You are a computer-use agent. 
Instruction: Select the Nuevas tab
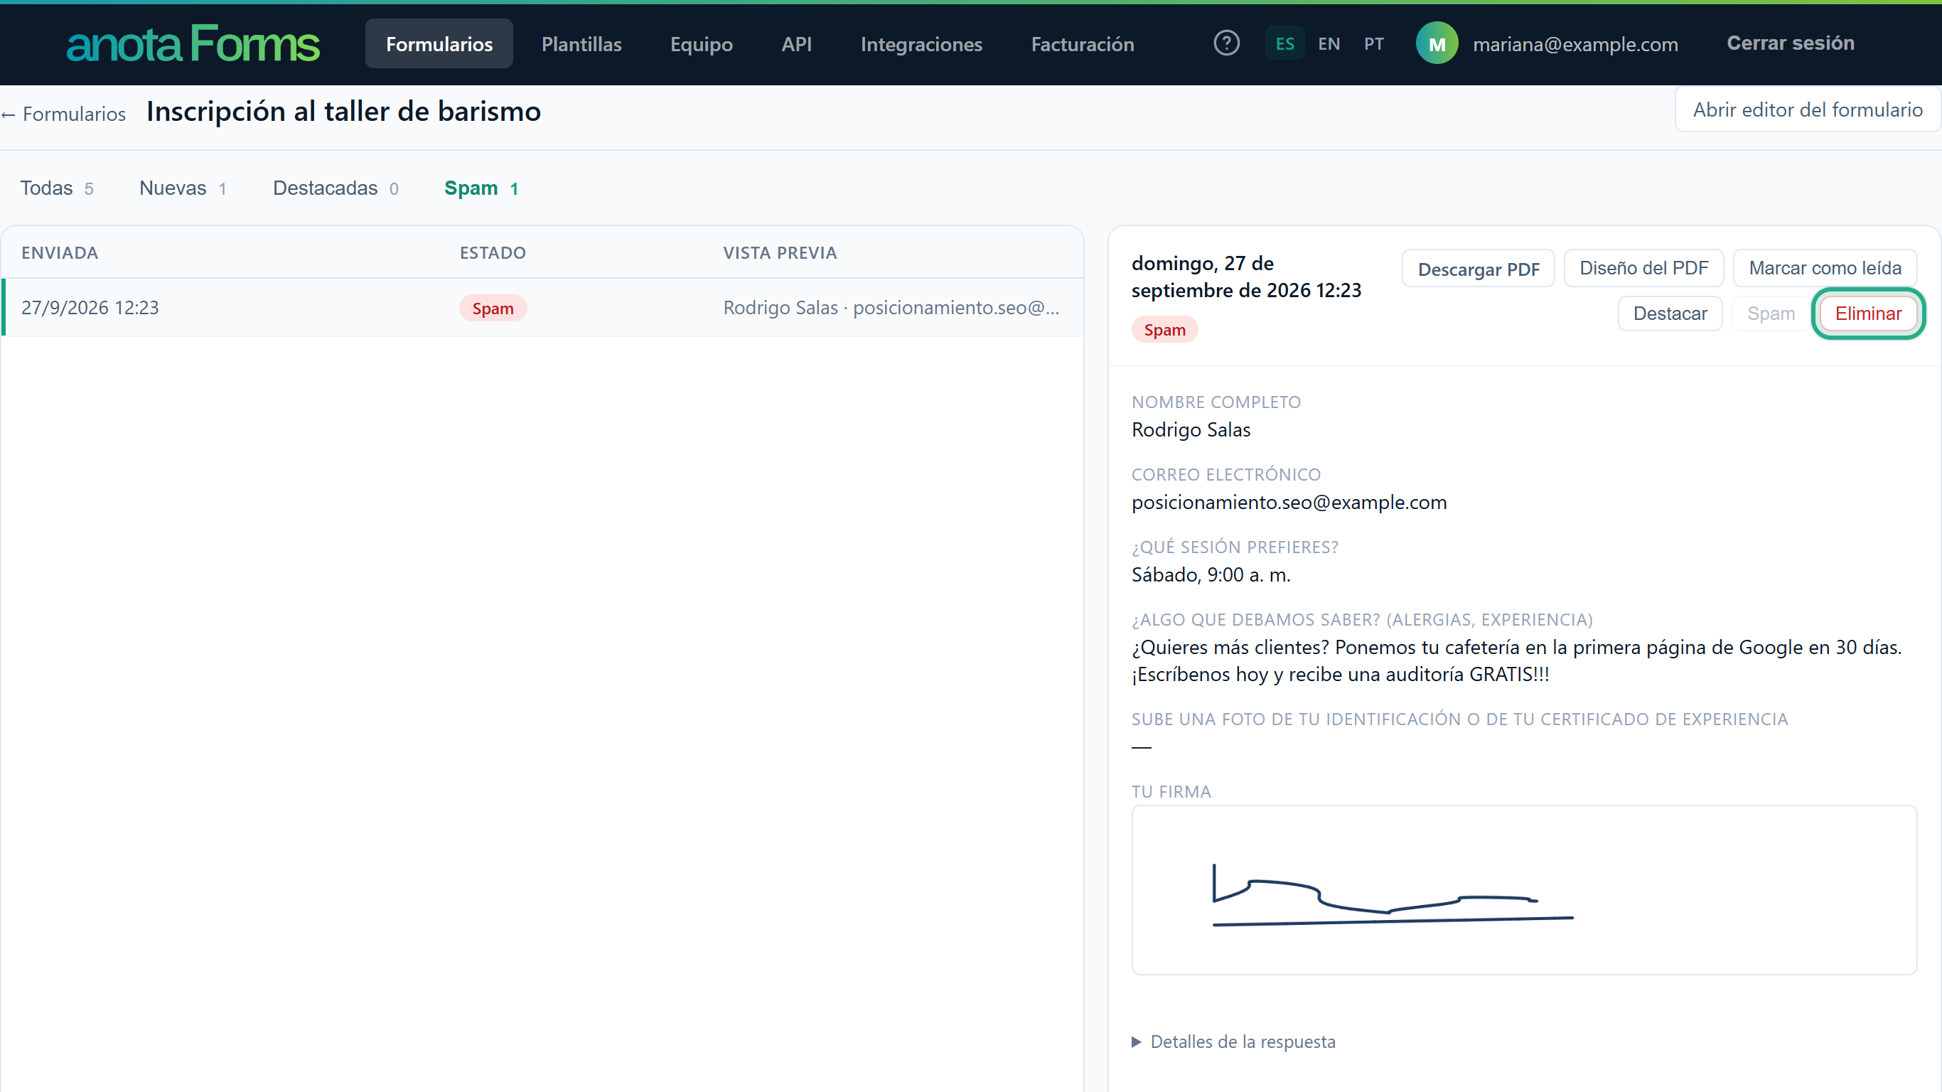click(183, 188)
